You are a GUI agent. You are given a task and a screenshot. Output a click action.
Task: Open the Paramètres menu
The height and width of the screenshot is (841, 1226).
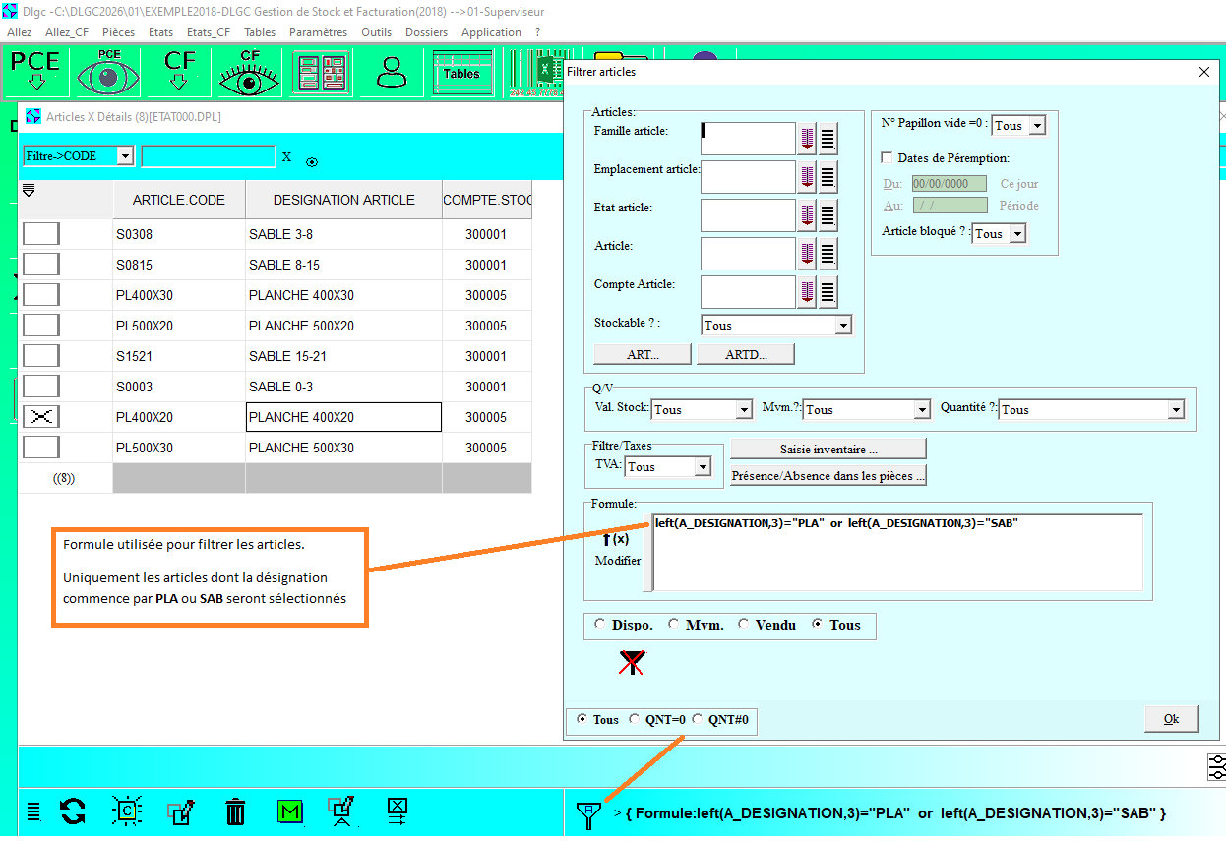[x=318, y=31]
